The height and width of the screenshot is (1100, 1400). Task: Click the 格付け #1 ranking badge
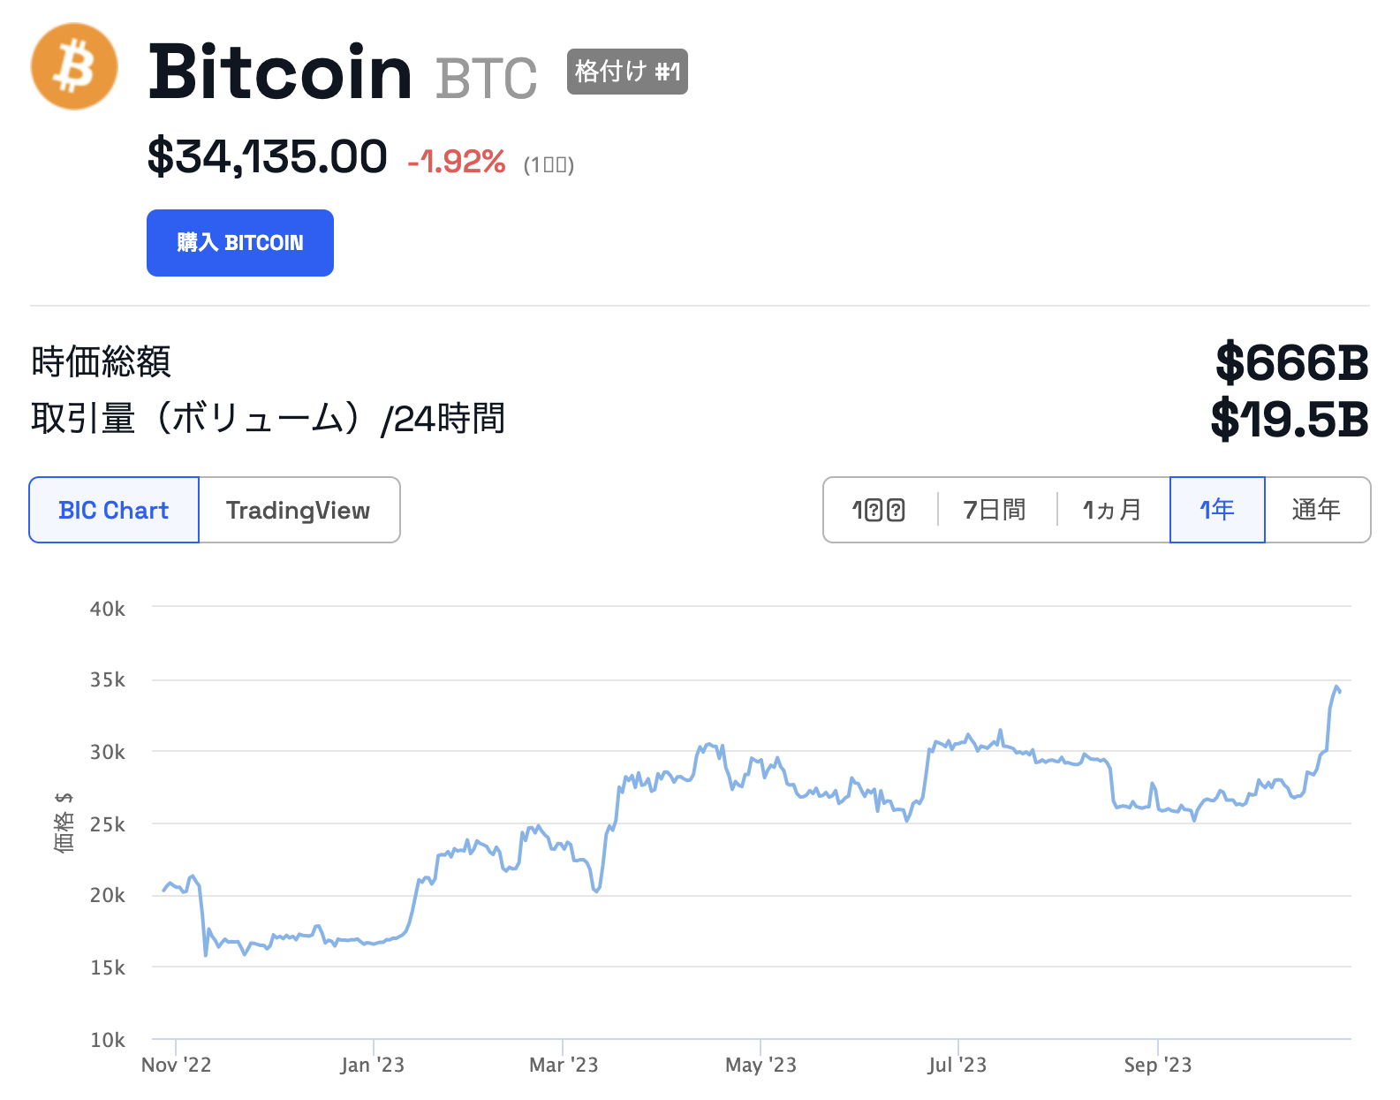(627, 72)
